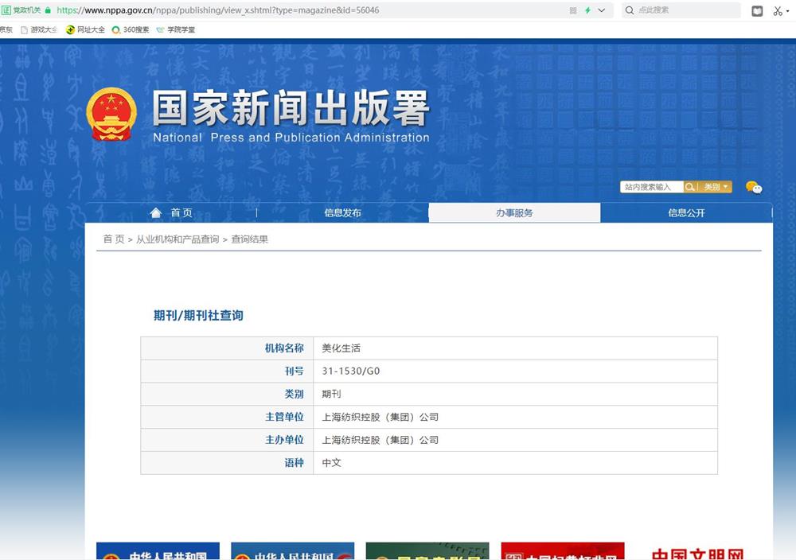Open the 首页 navigation tab

(171, 212)
